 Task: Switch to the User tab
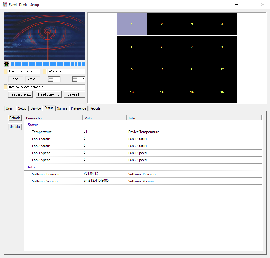click(x=9, y=108)
